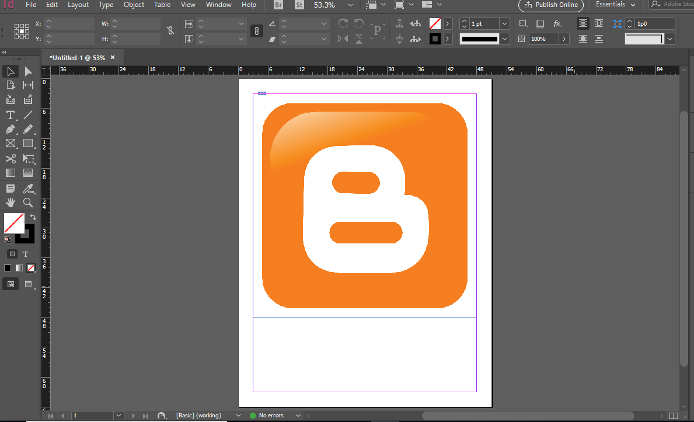Open the Layout menu

(78, 5)
